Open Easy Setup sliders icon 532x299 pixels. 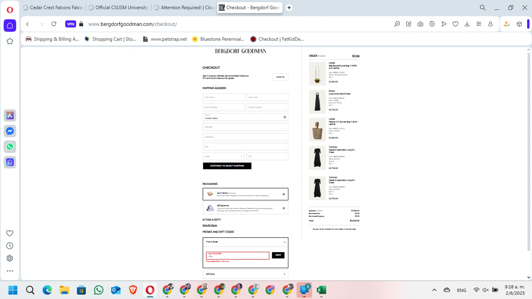click(x=479, y=24)
